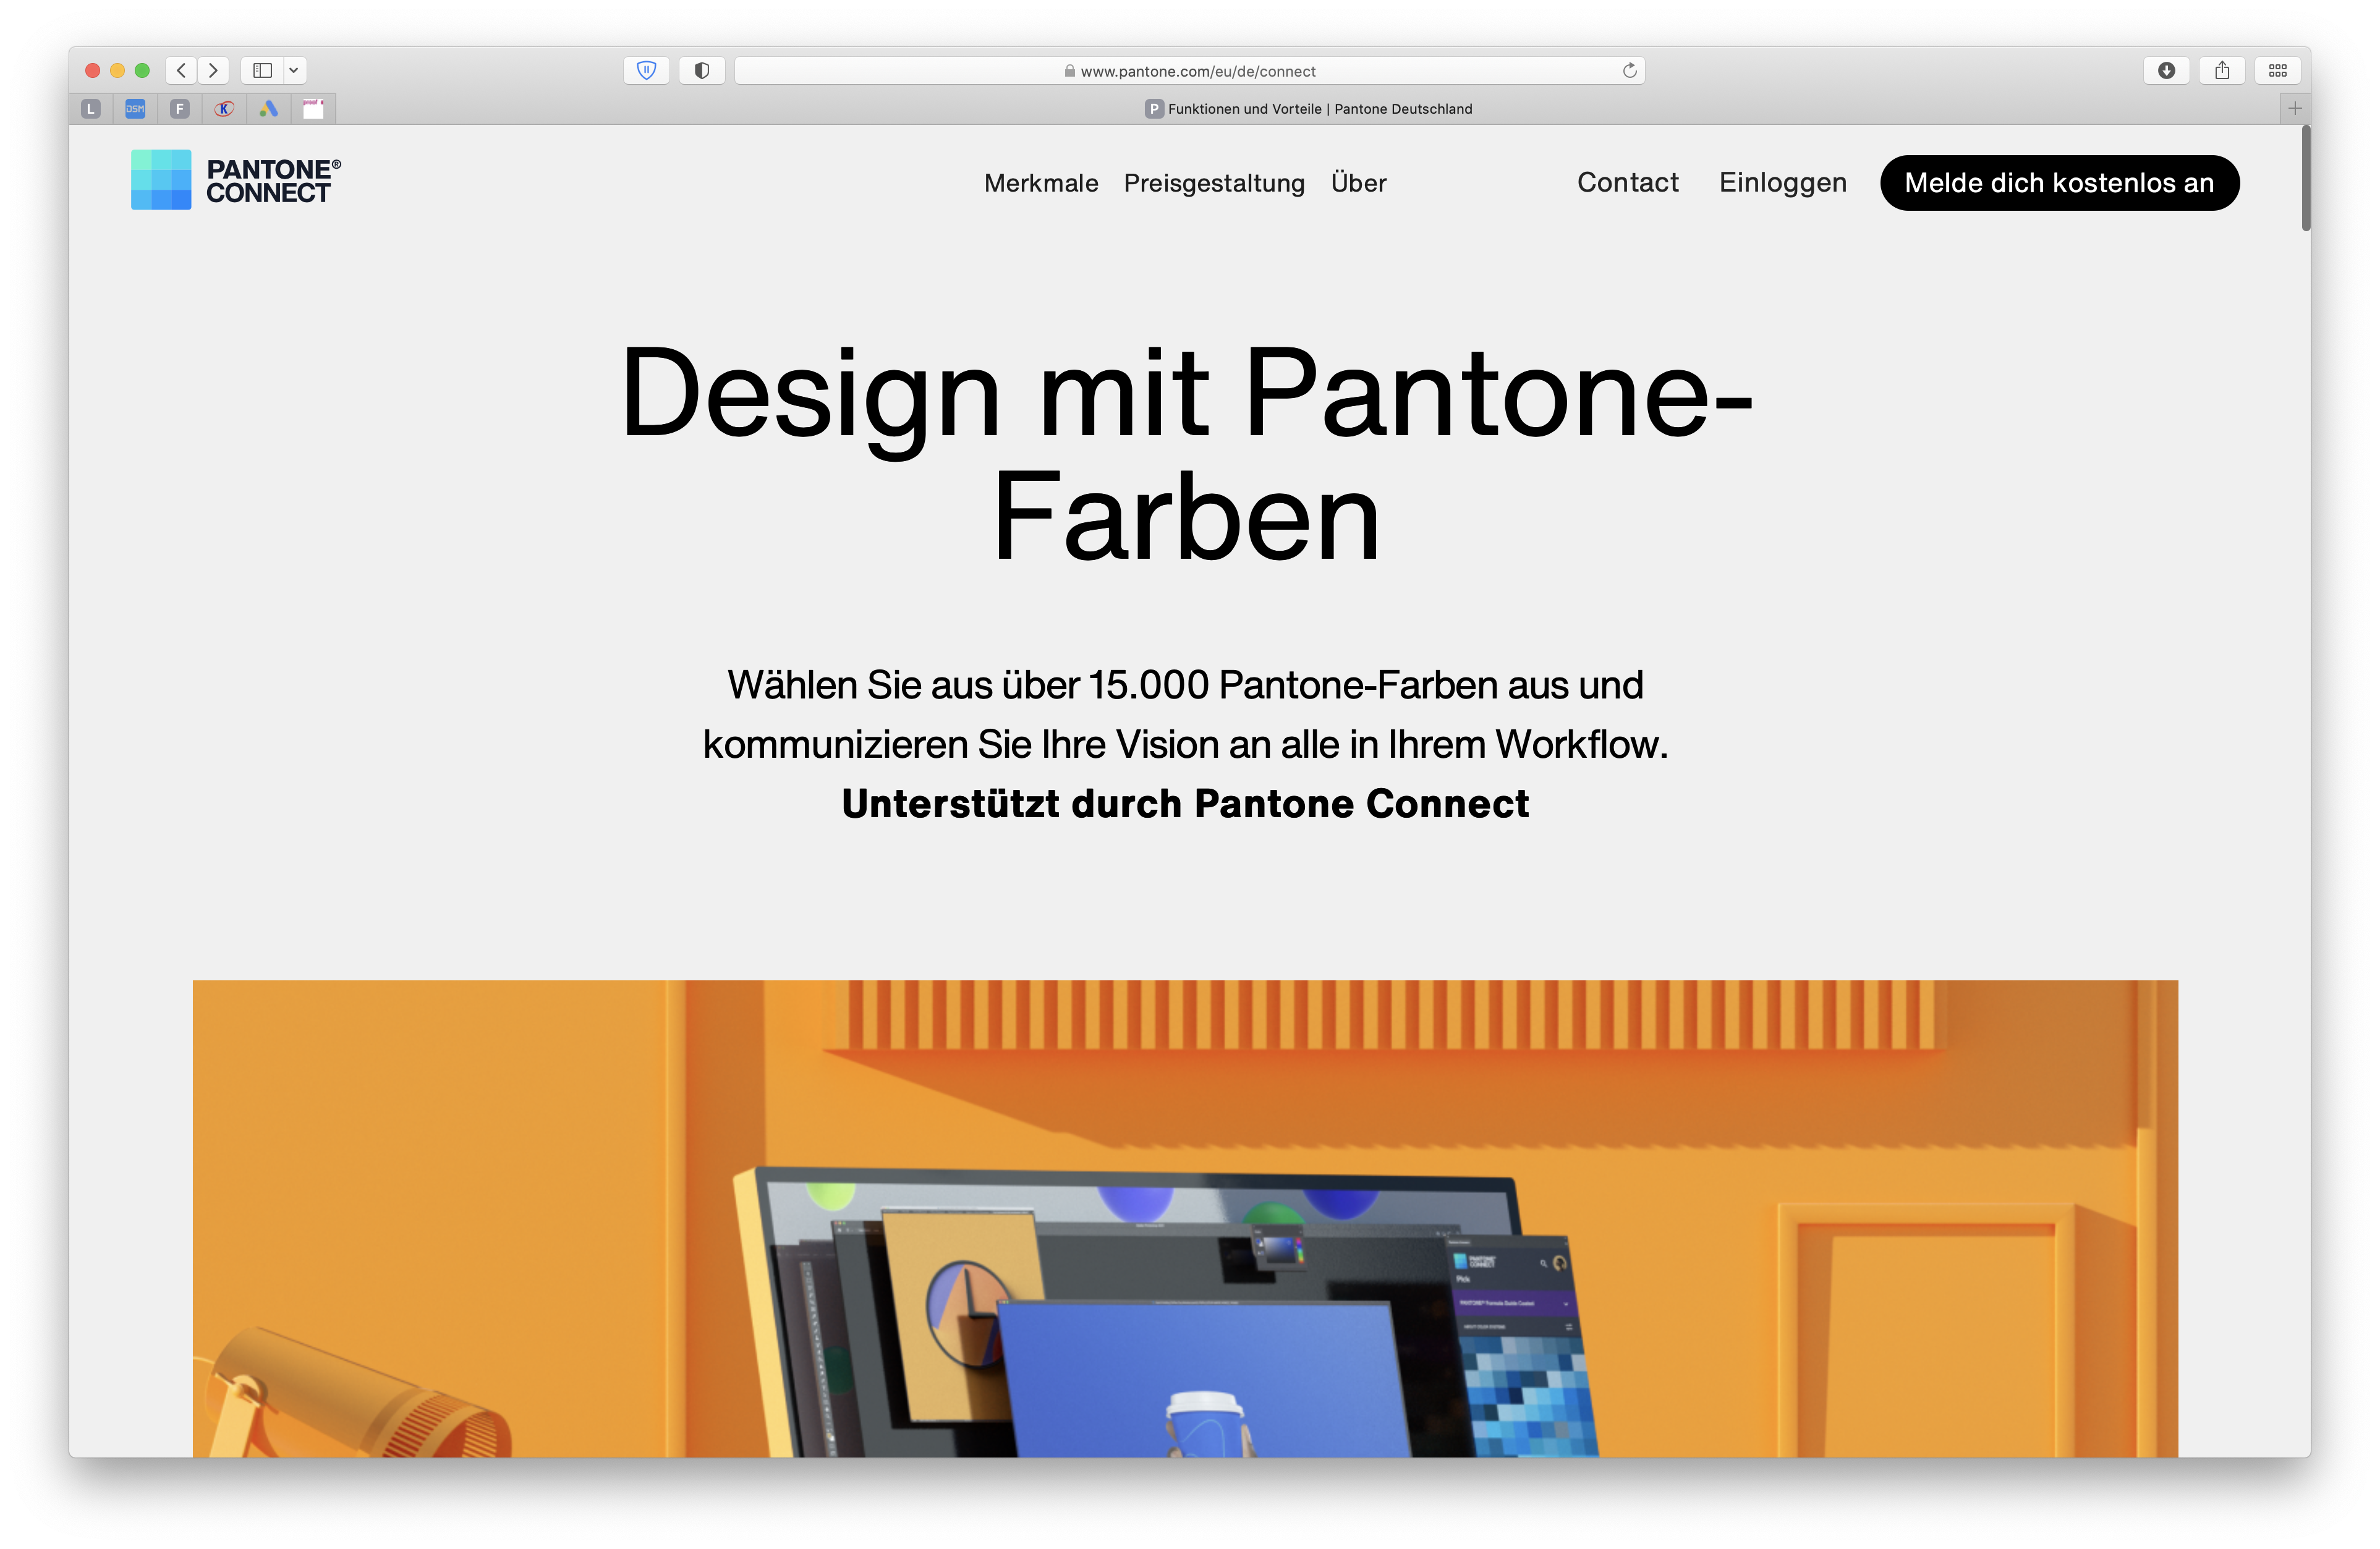This screenshot has height=1549, width=2380.
Task: Show the tab overview grid
Action: click(2278, 70)
